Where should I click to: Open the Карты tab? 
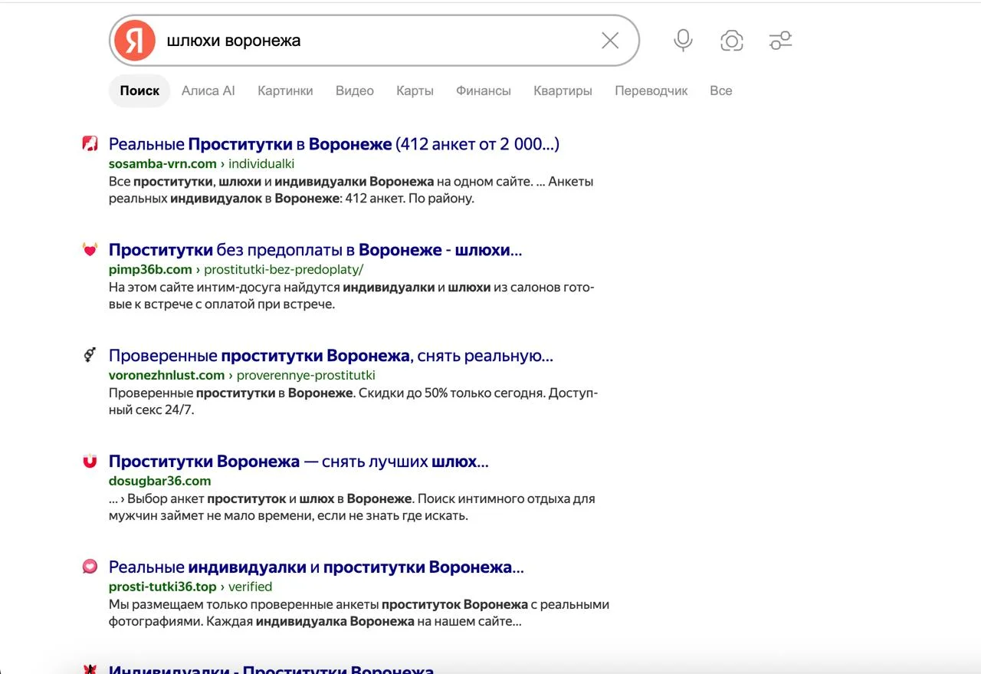[415, 90]
